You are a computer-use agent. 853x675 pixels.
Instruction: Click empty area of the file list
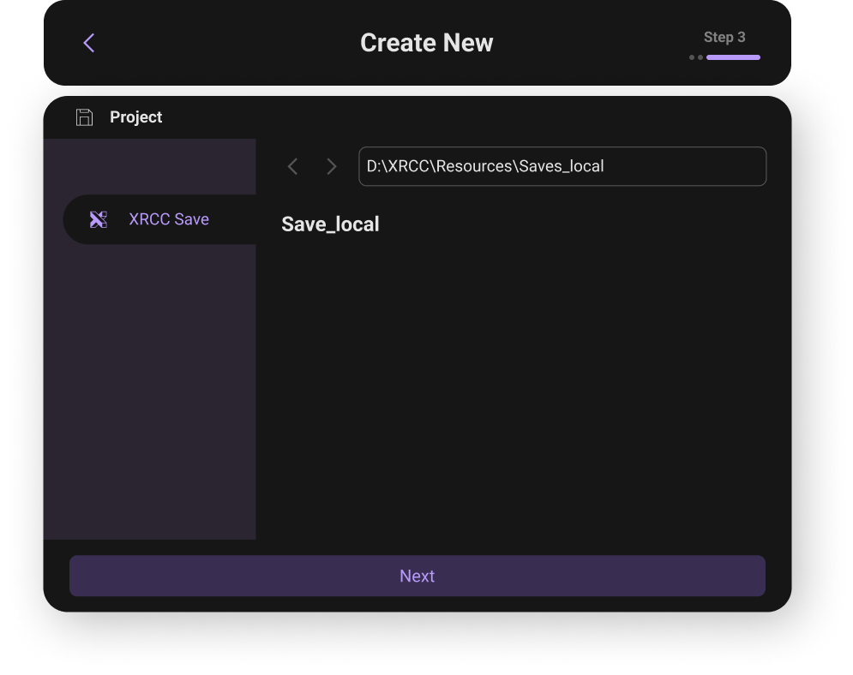(523, 385)
